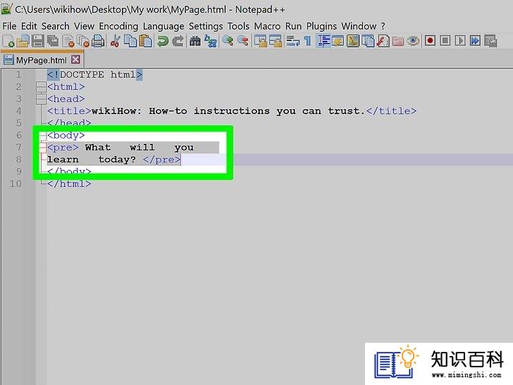Open the Language menu

coord(163,26)
